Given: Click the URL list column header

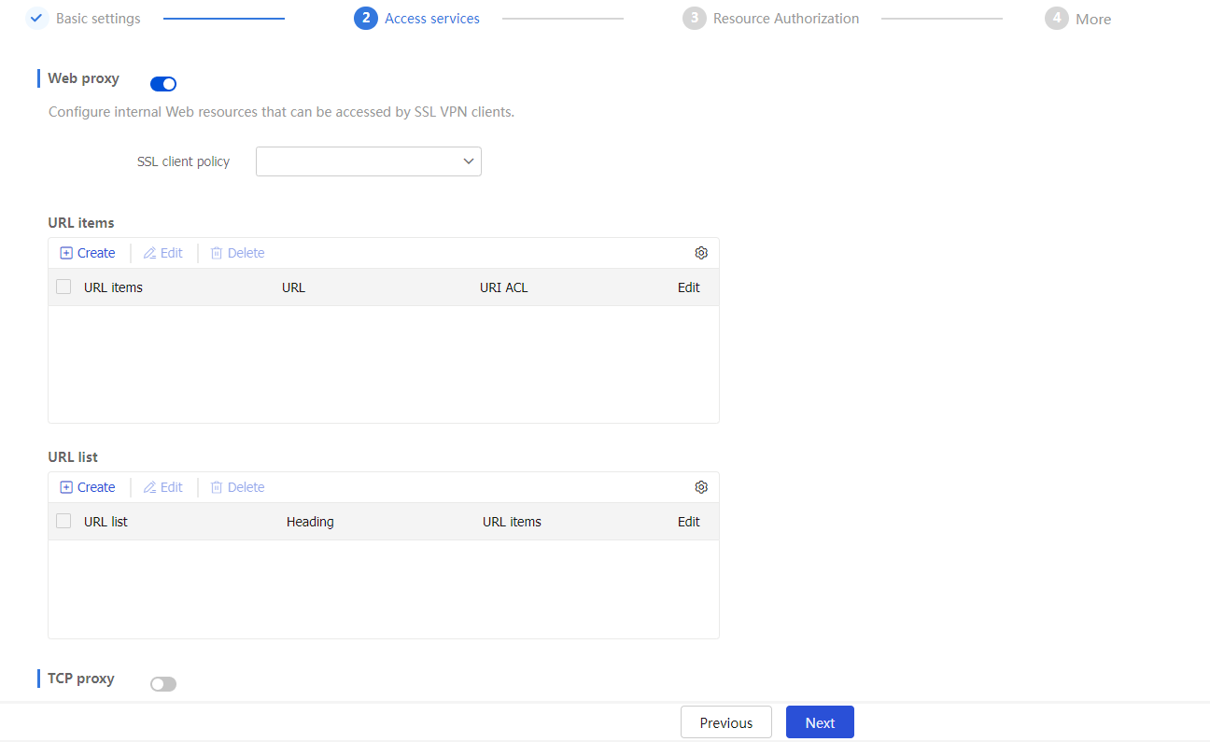Looking at the screenshot, I should click(106, 522).
